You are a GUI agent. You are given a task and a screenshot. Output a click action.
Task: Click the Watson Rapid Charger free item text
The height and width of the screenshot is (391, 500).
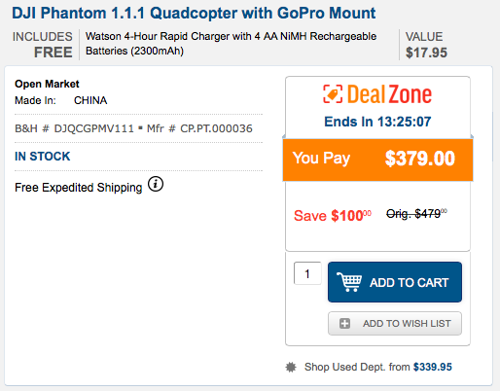coord(231,44)
